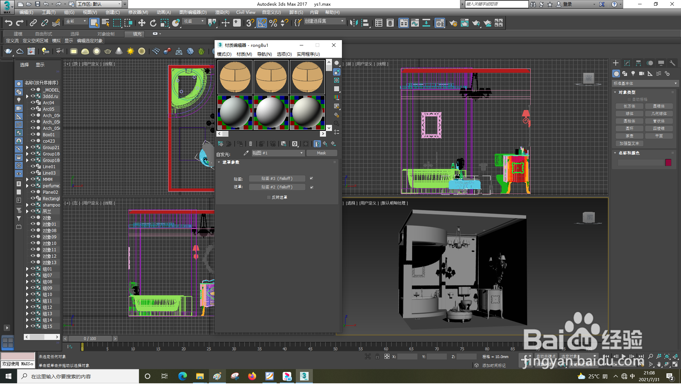The width and height of the screenshot is (681, 384).
Task: Select the Move tool icon
Action: 142,23
